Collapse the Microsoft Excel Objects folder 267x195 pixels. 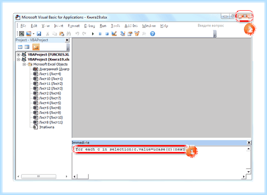pyautogui.click(x=24, y=64)
